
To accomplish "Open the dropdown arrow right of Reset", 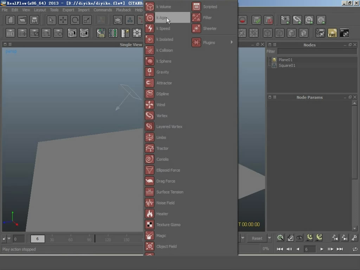I will click(x=270, y=238).
